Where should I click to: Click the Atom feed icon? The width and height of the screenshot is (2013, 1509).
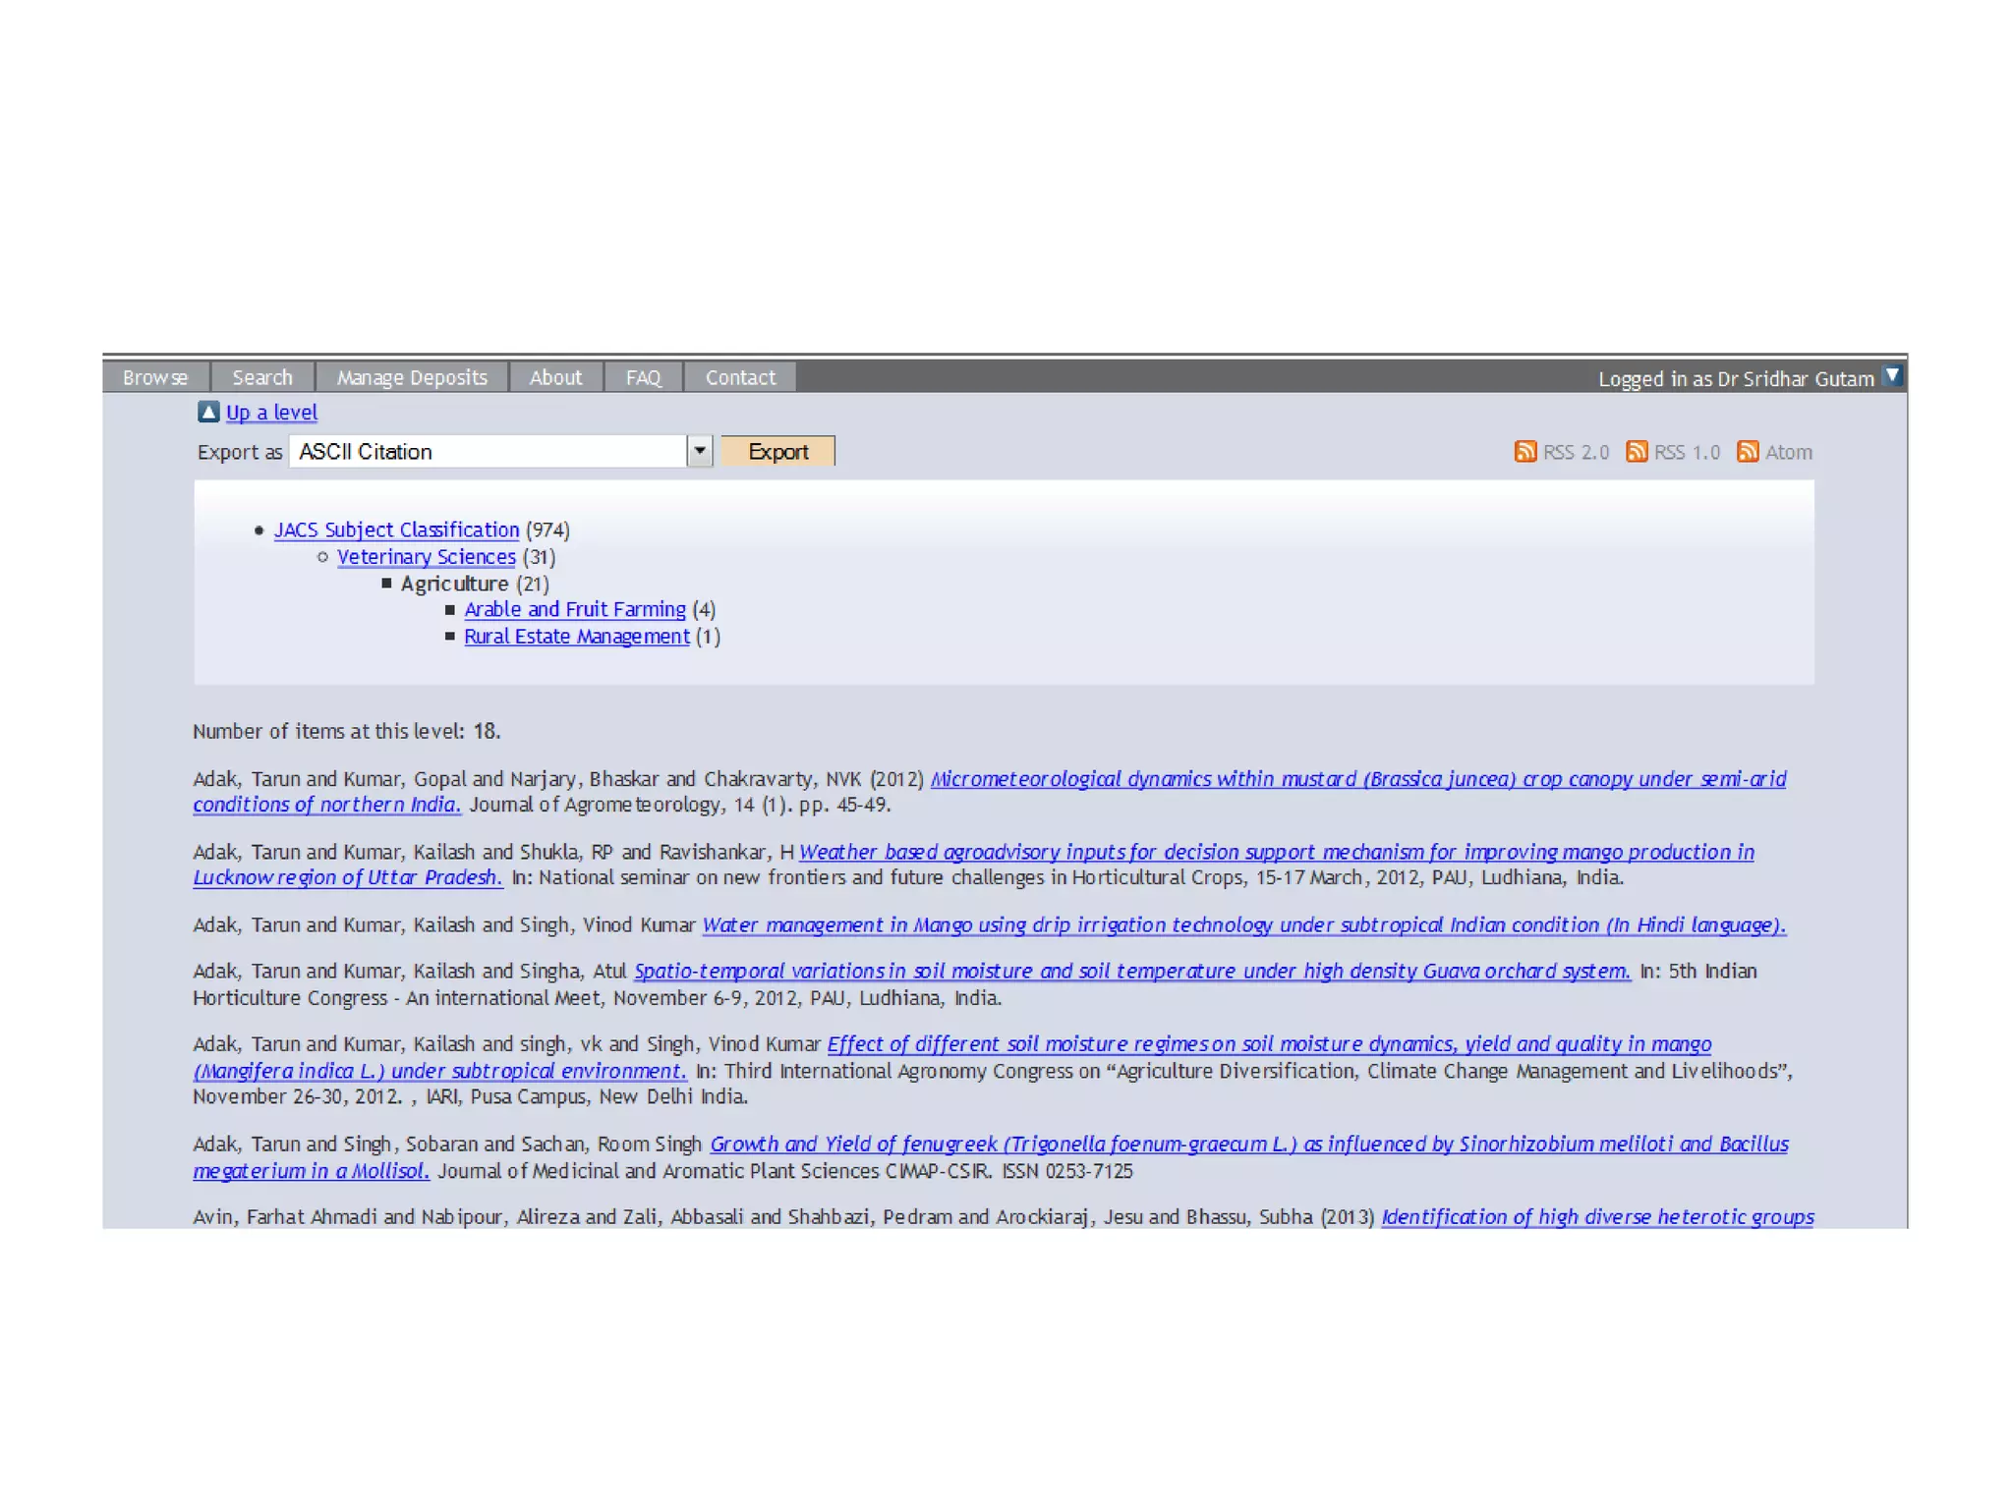[x=1747, y=452]
